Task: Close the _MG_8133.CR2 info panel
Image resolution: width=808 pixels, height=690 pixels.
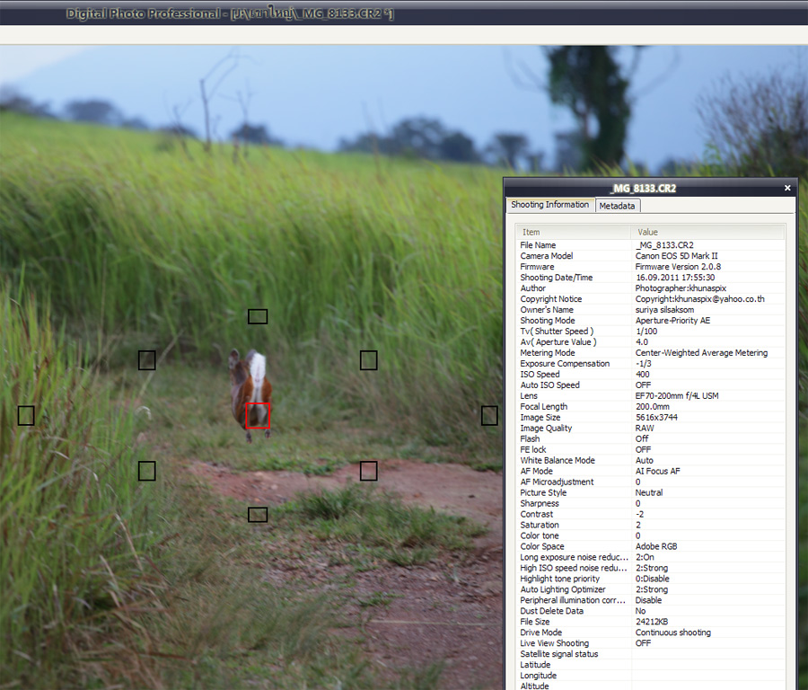Action: pos(787,189)
